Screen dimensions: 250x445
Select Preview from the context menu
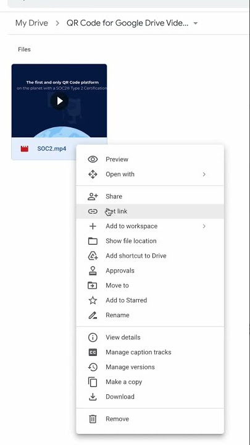pos(150,159)
